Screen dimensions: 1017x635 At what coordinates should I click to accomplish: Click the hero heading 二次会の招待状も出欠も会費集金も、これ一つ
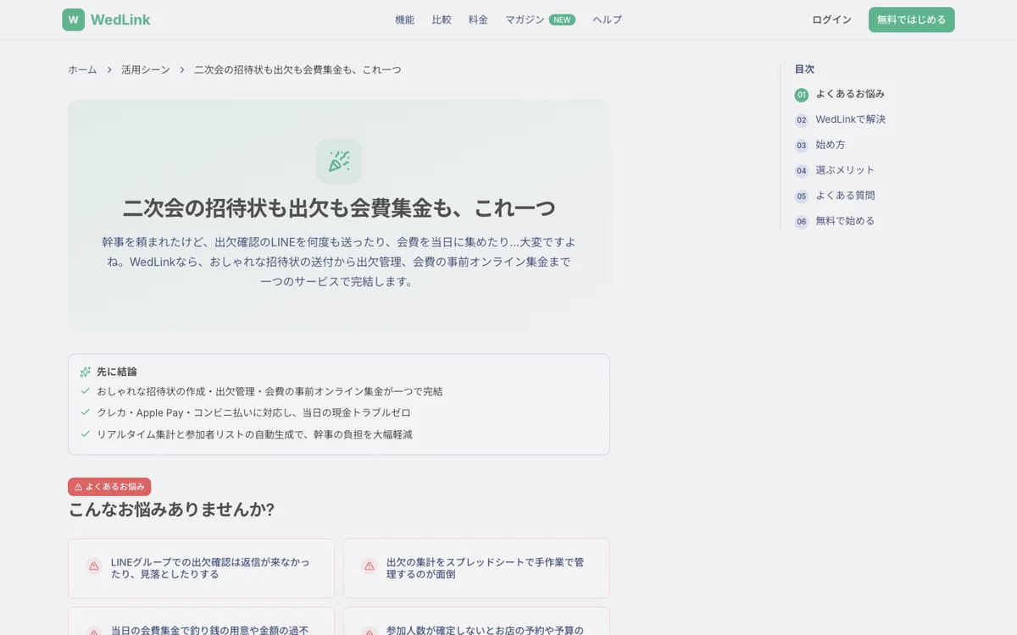[x=339, y=207]
